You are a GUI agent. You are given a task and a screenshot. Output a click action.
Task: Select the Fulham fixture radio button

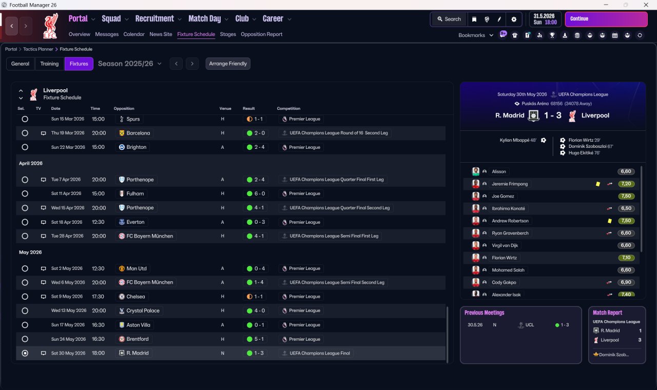tap(25, 193)
